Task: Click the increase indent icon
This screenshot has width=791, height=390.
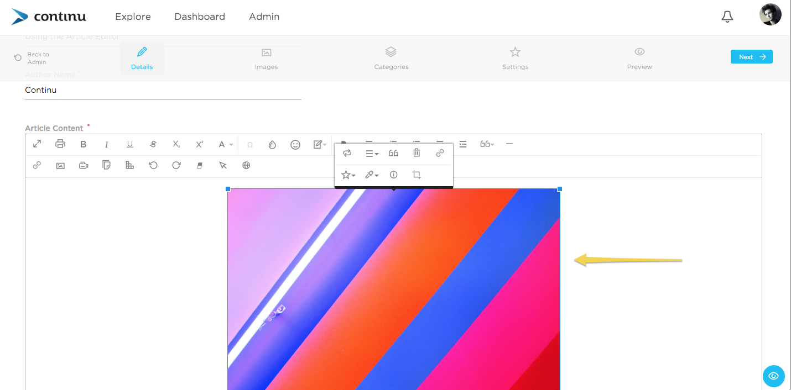Action: [463, 144]
